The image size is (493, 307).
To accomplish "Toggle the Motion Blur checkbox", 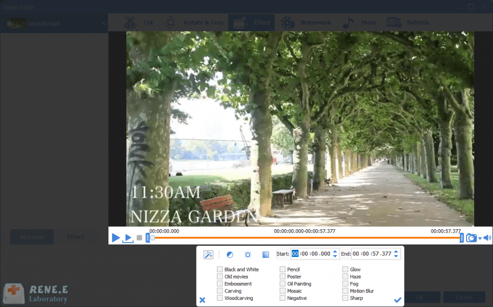I will (345, 291).
